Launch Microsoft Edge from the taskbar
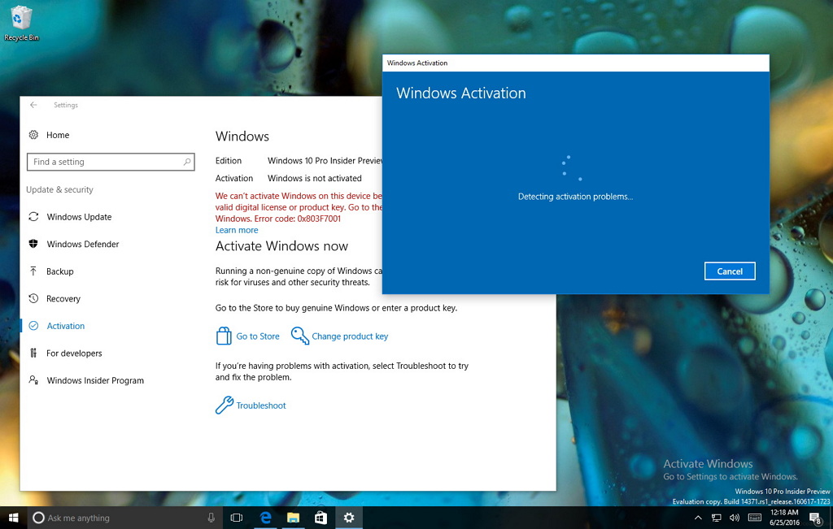This screenshot has height=529, width=833. (x=265, y=517)
